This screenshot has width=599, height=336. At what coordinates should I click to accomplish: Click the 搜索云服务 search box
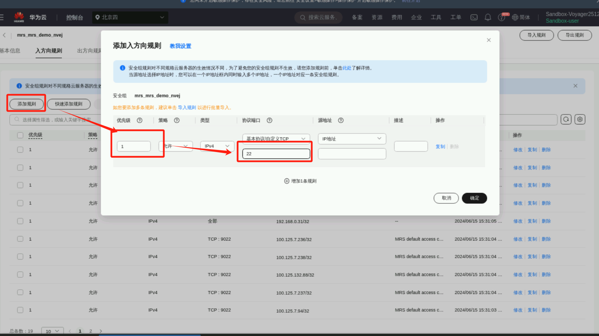tap(318, 18)
